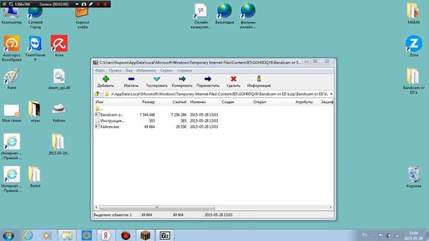Sort the list by the Изменен column header

tap(198, 102)
